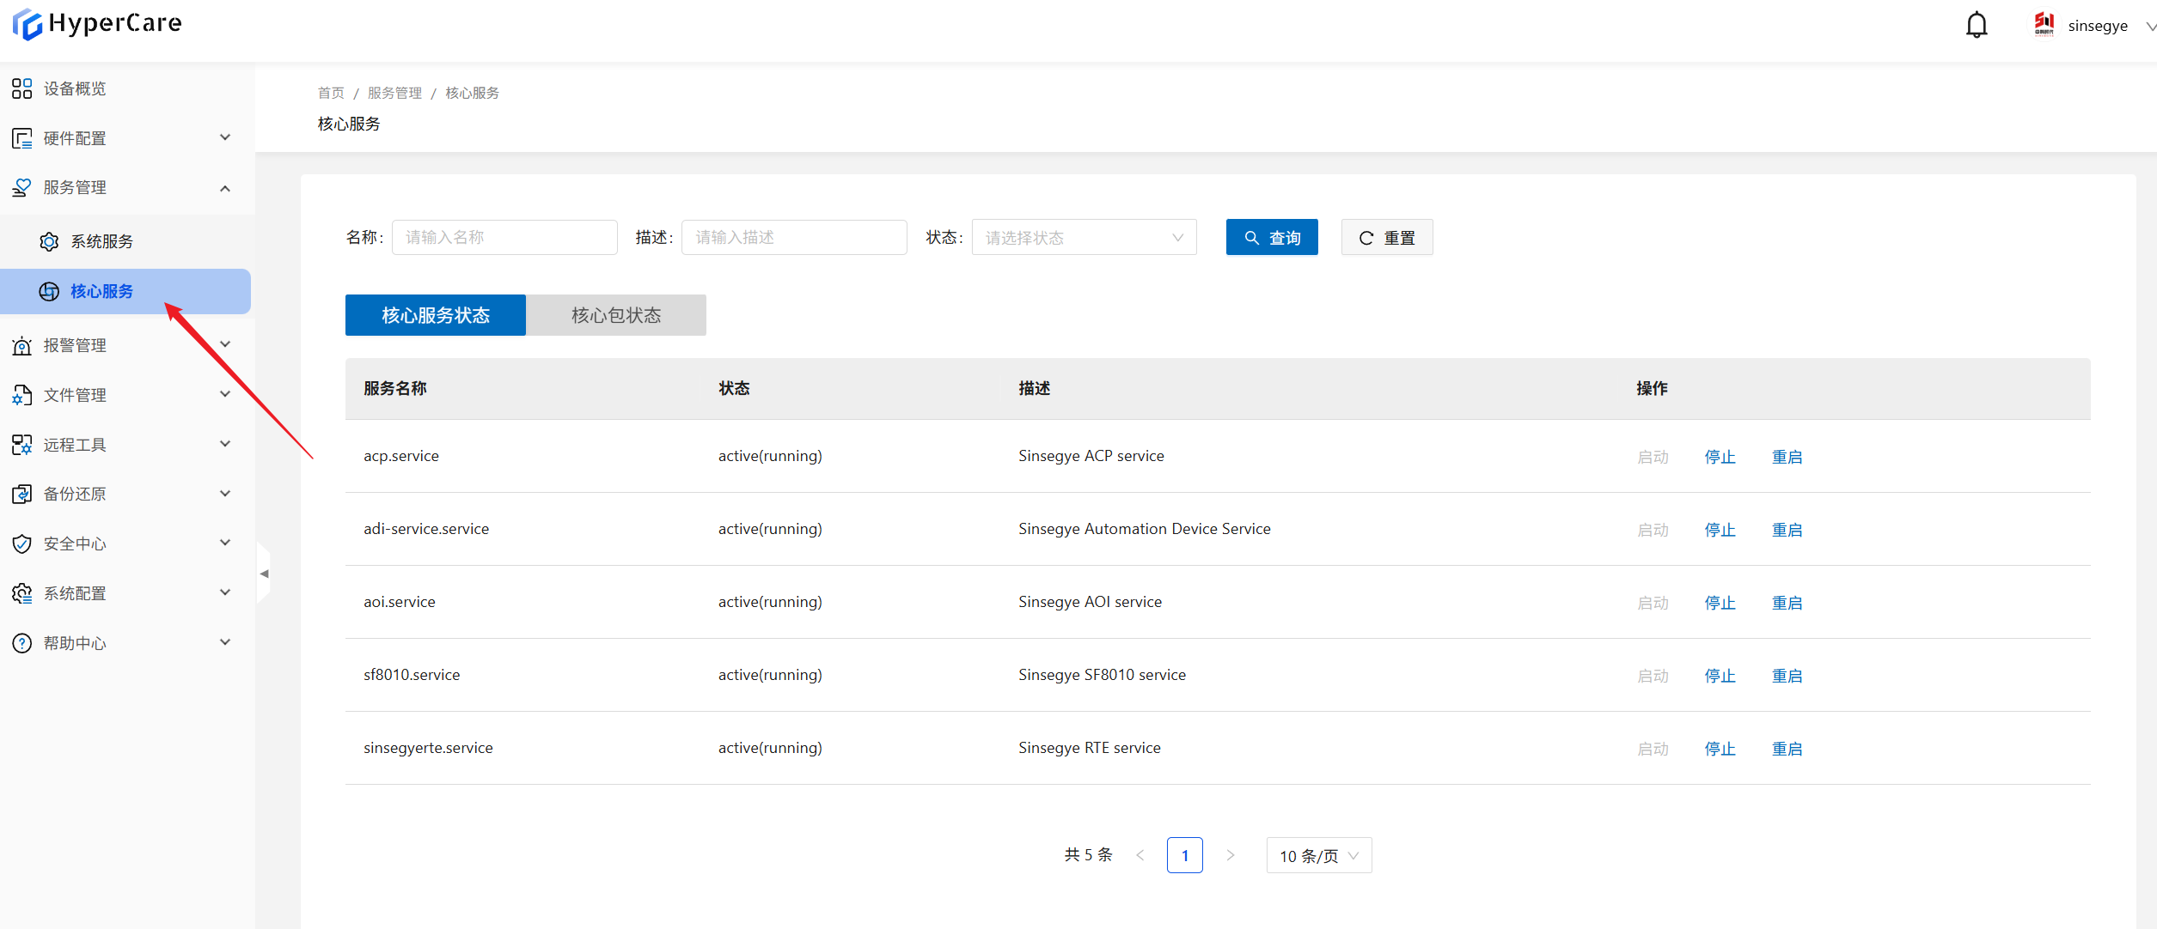The width and height of the screenshot is (2157, 929).
Task: Open the 状态 select dropdown
Action: coord(1084,237)
